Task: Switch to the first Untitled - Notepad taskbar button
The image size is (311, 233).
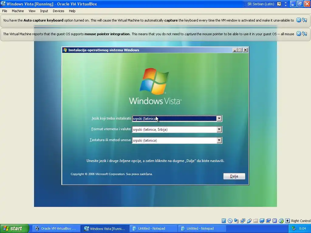Action: [153, 228]
